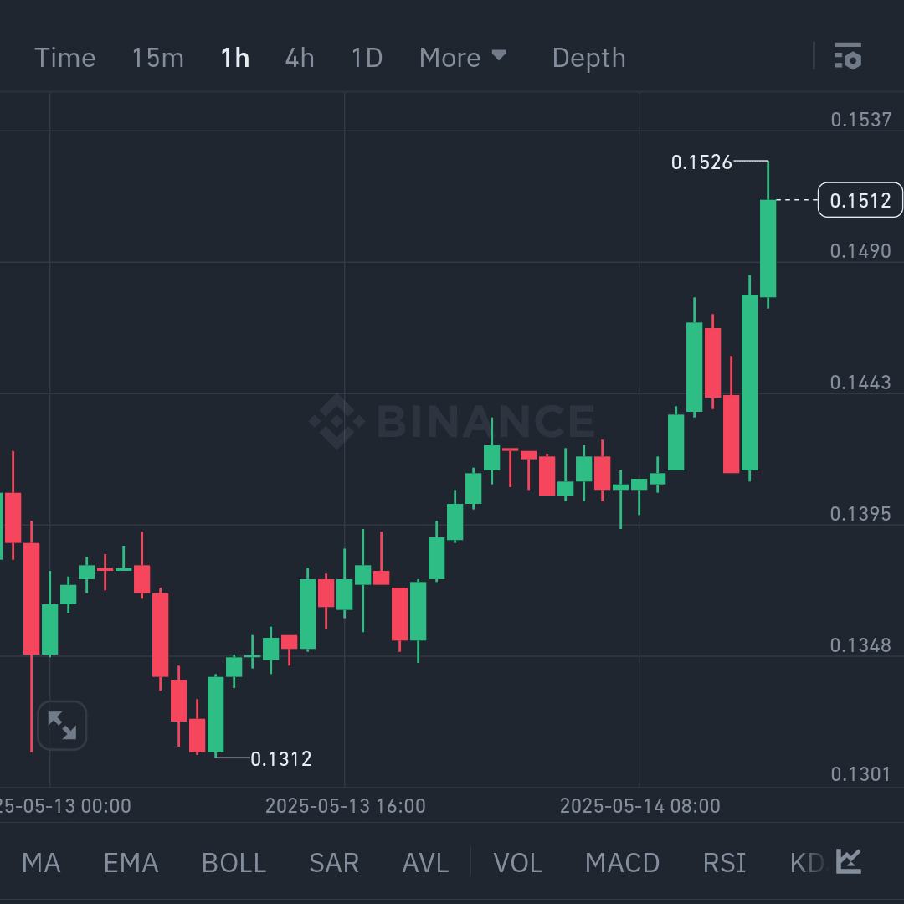This screenshot has height=904, width=904.
Task: Show the MACD sub-indicator
Action: (622, 862)
